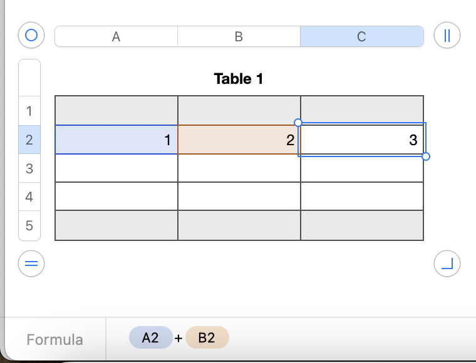Select column A header

(x=116, y=36)
